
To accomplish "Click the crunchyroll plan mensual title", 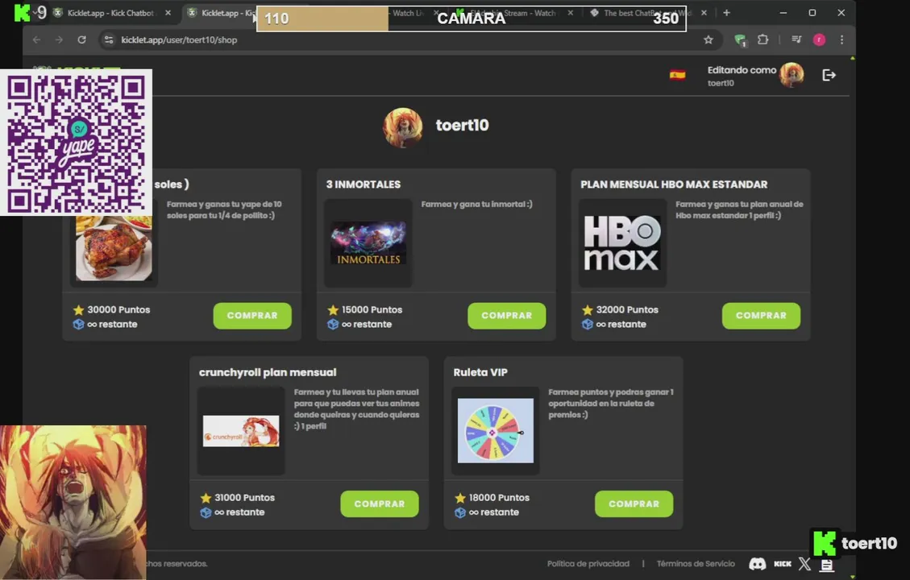I will tap(268, 372).
